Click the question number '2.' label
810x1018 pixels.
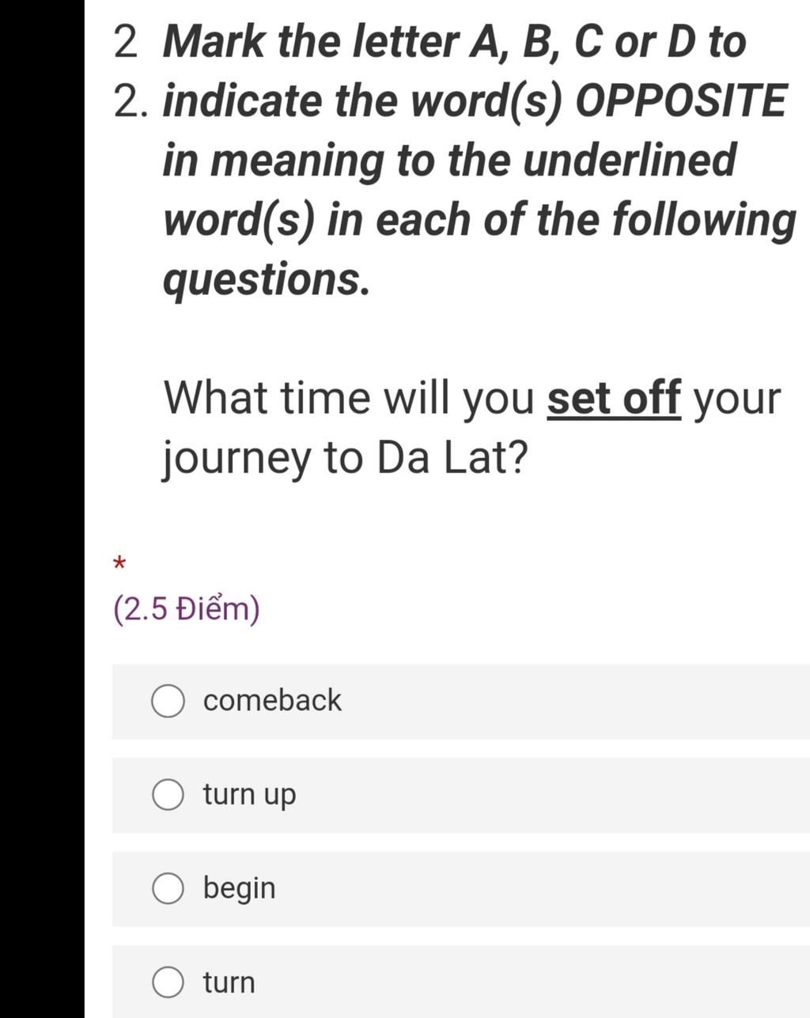[131, 101]
